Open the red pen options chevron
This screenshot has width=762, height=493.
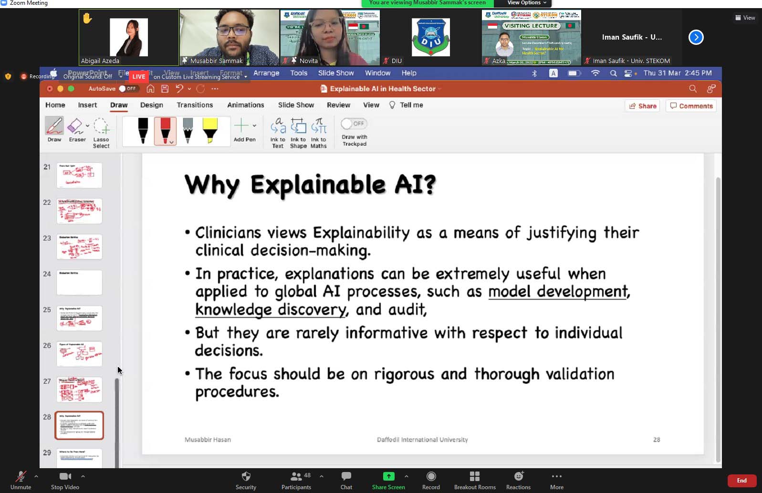coord(171,142)
